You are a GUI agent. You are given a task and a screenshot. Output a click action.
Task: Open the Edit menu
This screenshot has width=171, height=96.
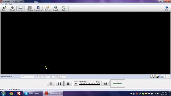6,4
